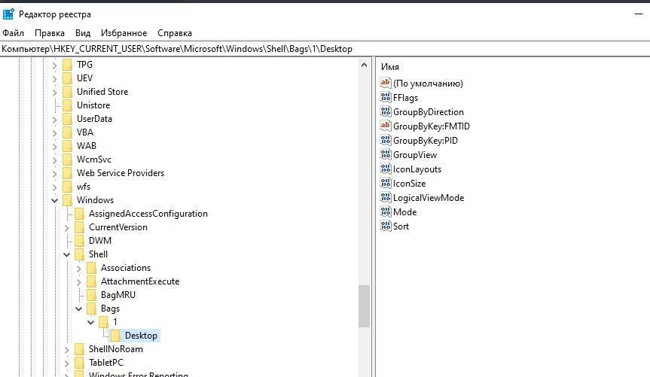Image resolution: width=650 pixels, height=377 pixels.
Task: Open the Избранное menu
Action: pyautogui.click(x=124, y=33)
